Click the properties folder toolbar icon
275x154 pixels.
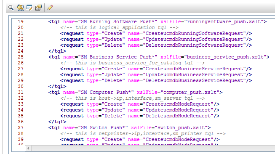click(39, 8)
